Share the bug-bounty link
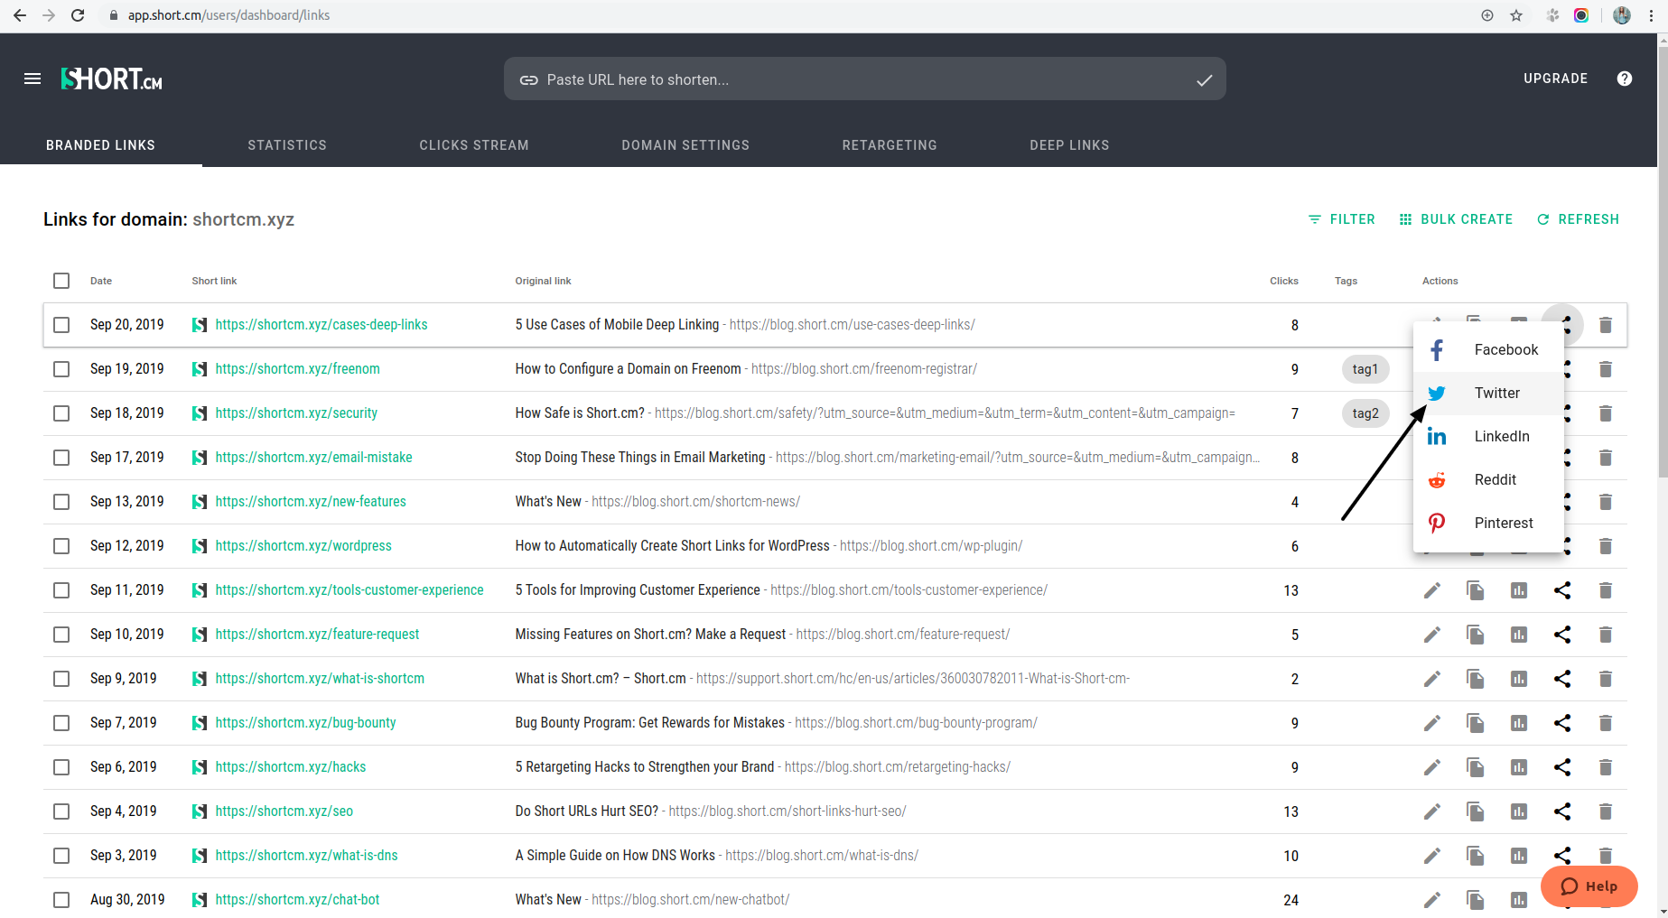Viewport: 1668px width, 918px height. coord(1562,723)
